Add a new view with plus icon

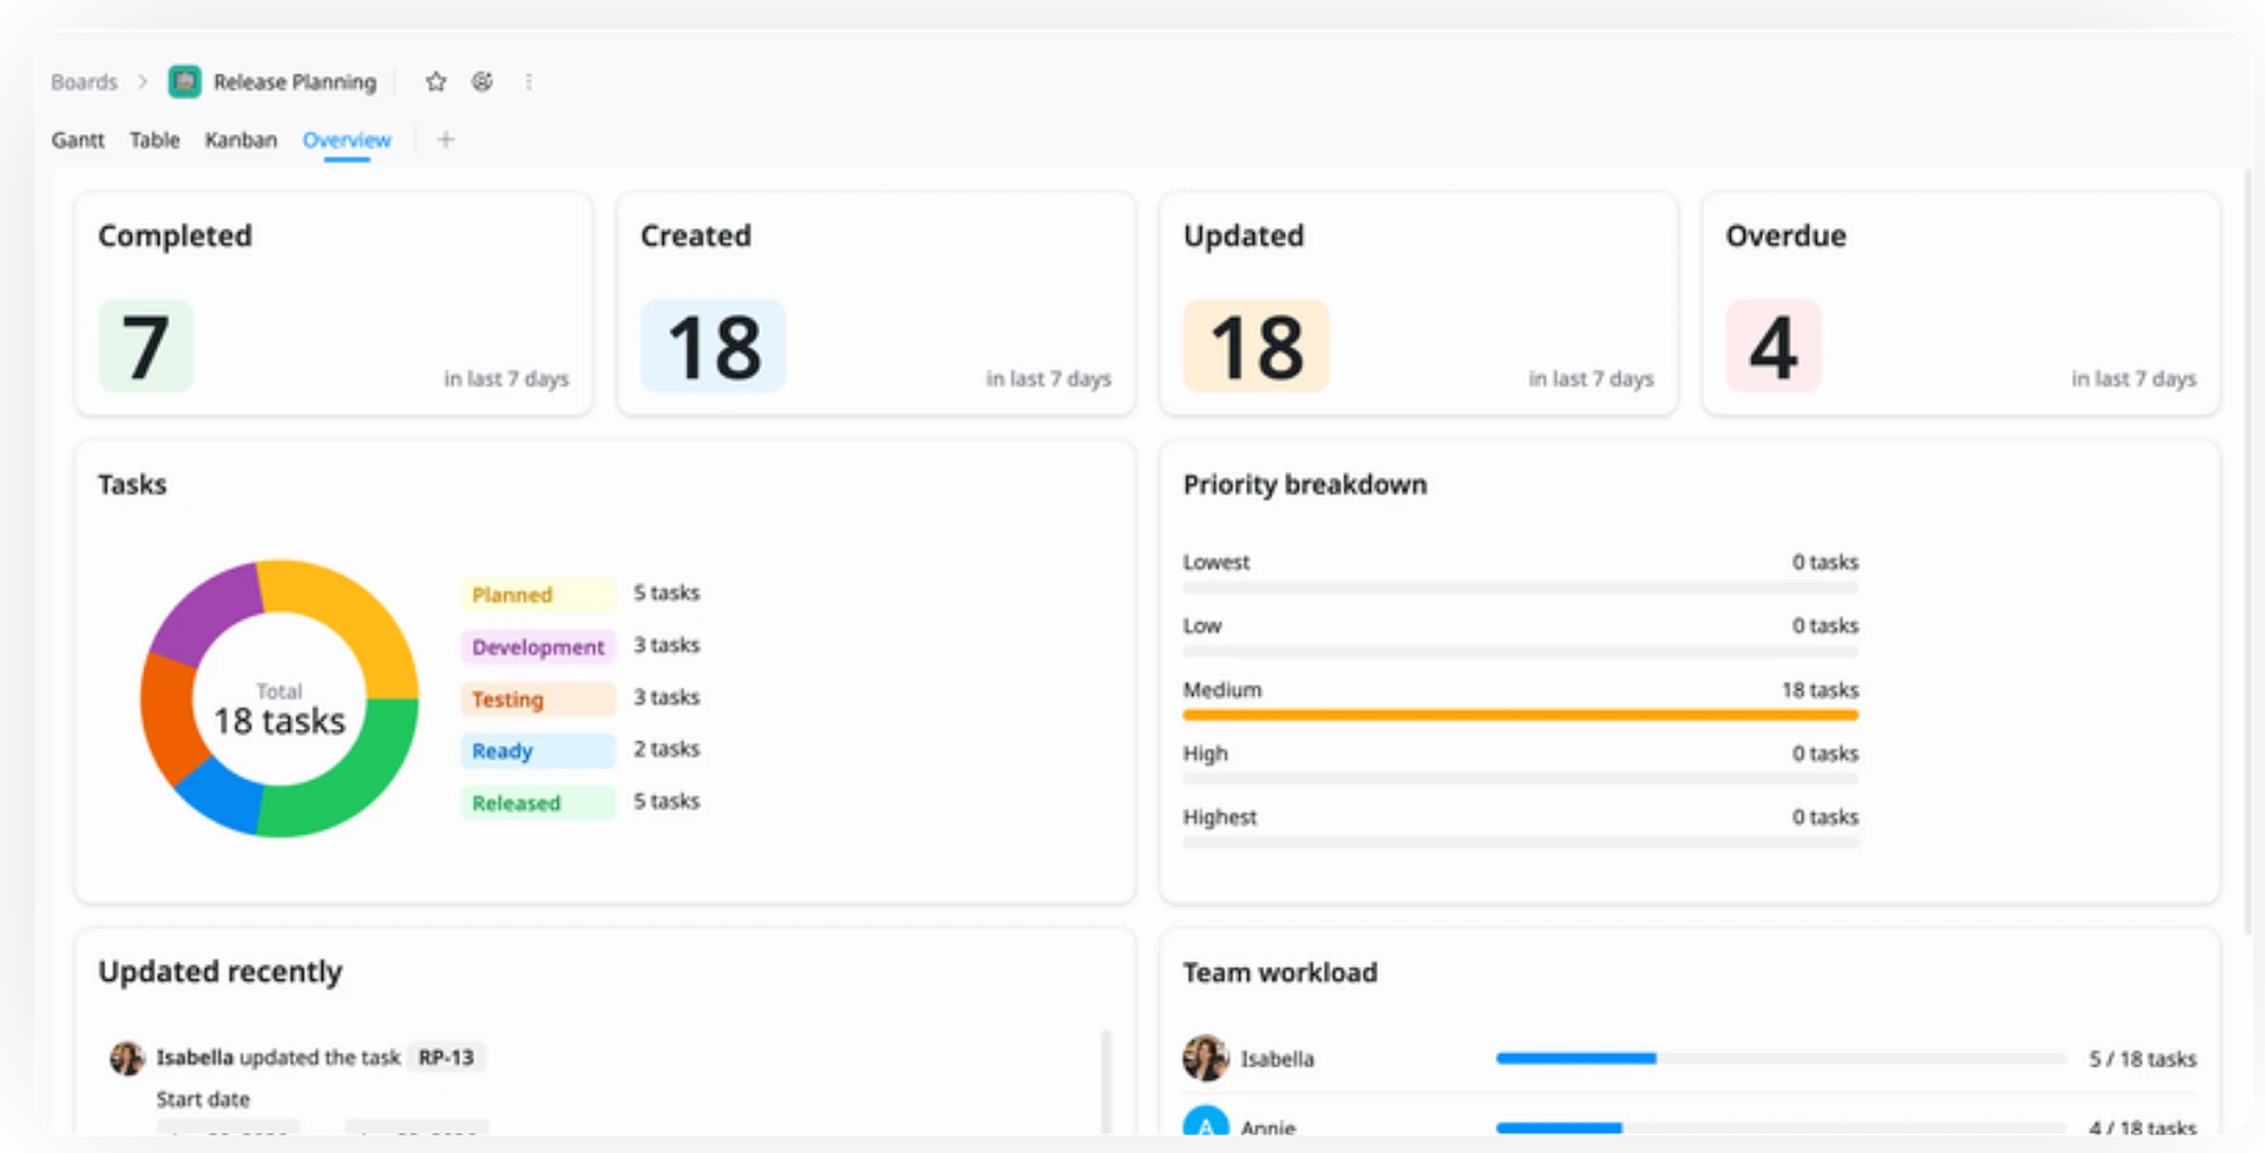[x=446, y=140]
